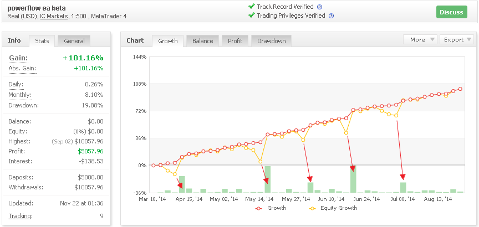Click the Daily label
This screenshot has height=227, width=479.
(x=16, y=84)
